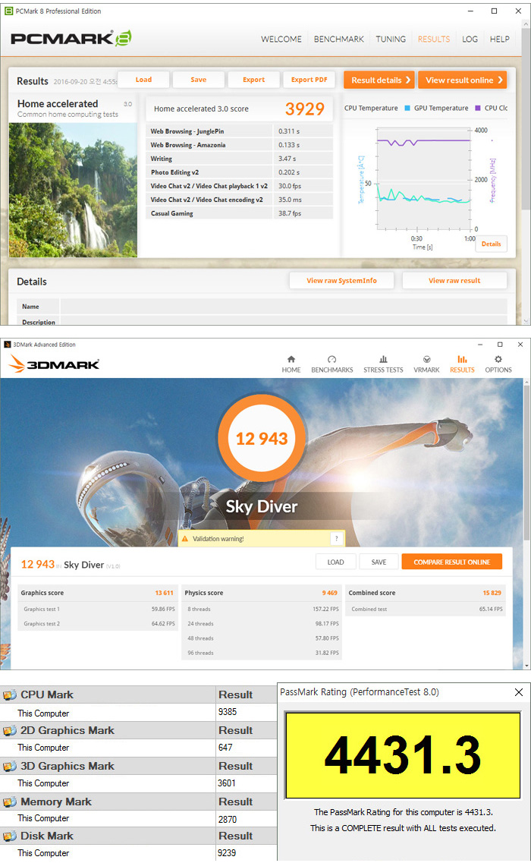Click the '96 threads' row
The height and width of the screenshot is (863, 531).
[x=262, y=653]
